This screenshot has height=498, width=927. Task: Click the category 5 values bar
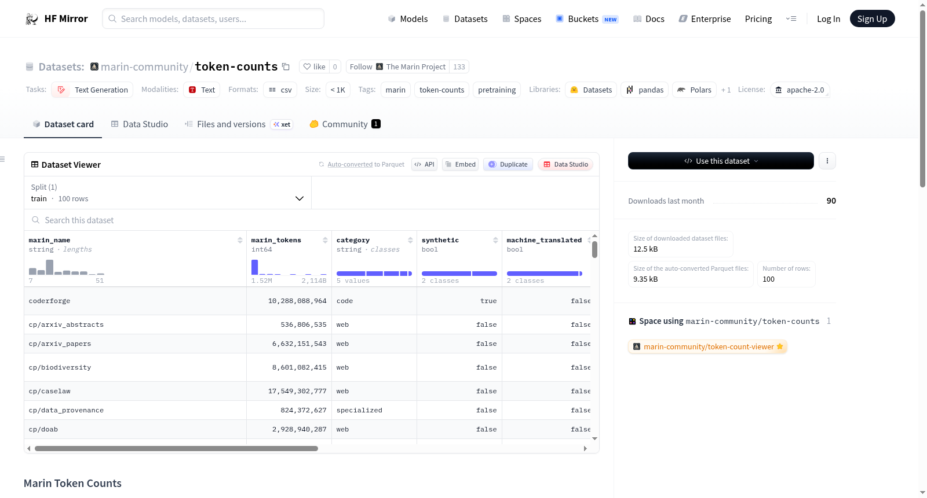[x=374, y=274]
